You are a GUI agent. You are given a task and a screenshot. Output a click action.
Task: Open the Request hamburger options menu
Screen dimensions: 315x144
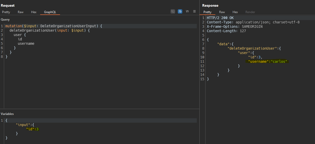[194, 11]
